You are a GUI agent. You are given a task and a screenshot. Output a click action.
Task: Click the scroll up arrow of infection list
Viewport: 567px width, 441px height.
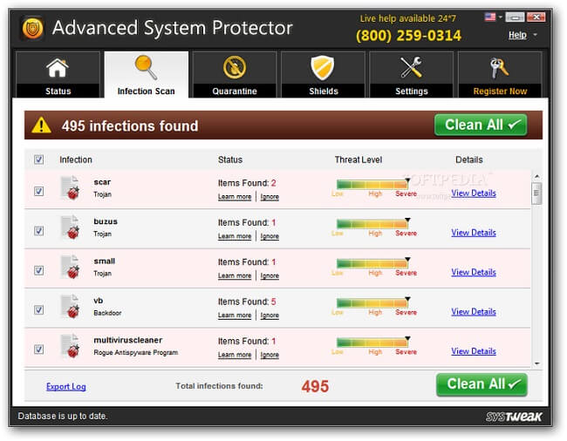click(537, 177)
